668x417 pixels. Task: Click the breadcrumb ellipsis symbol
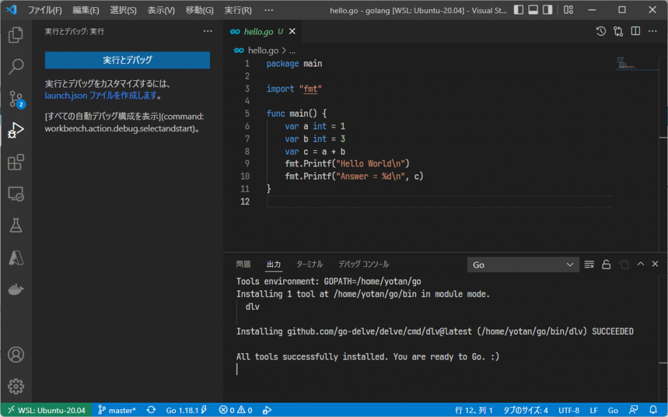click(292, 51)
